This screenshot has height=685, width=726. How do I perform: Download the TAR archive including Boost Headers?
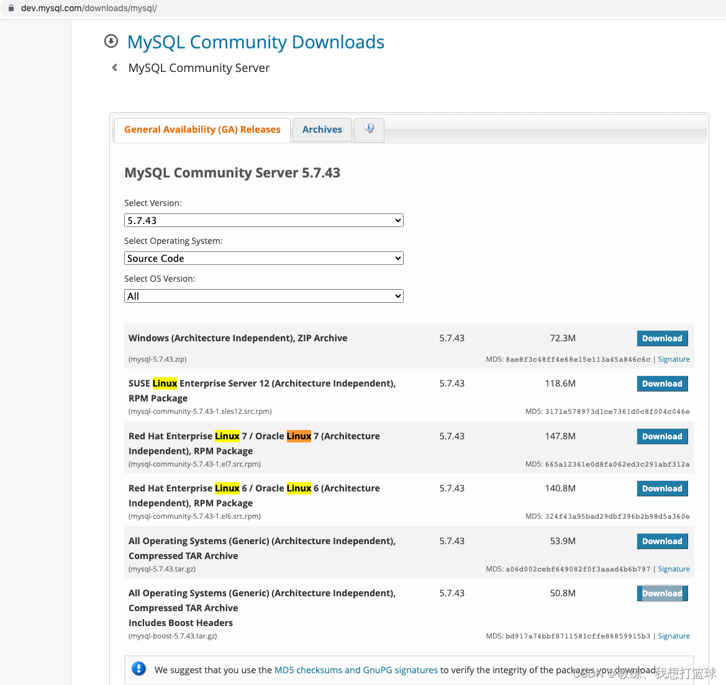pos(662,593)
